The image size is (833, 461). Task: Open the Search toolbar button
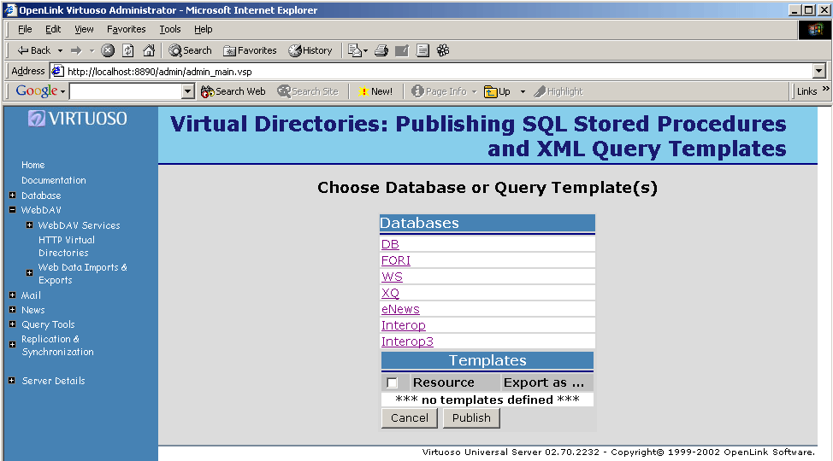pyautogui.click(x=190, y=50)
